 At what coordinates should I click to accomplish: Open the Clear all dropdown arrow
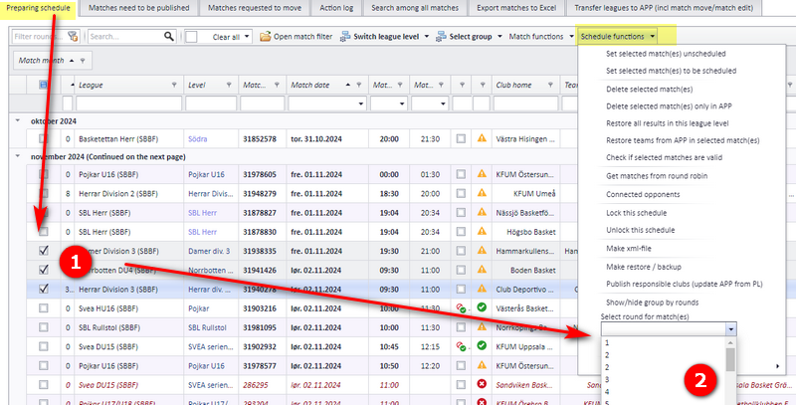pyautogui.click(x=247, y=37)
